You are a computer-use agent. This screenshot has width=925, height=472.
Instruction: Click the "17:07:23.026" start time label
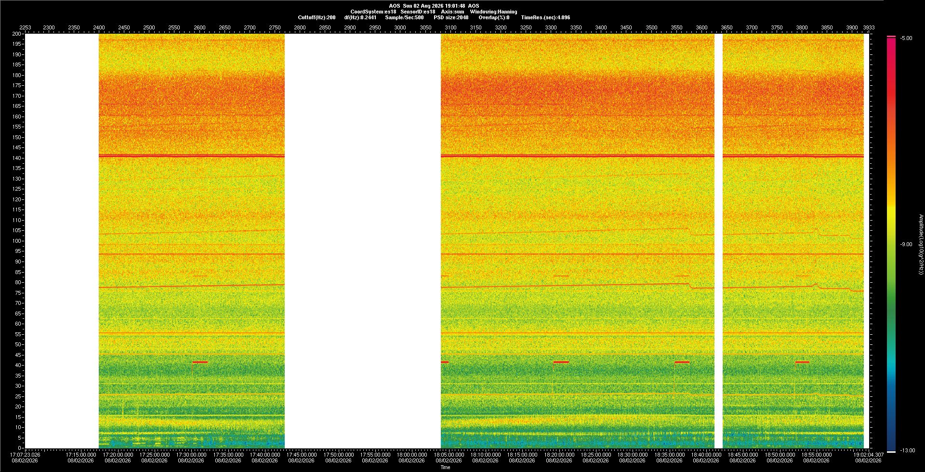coord(26,454)
